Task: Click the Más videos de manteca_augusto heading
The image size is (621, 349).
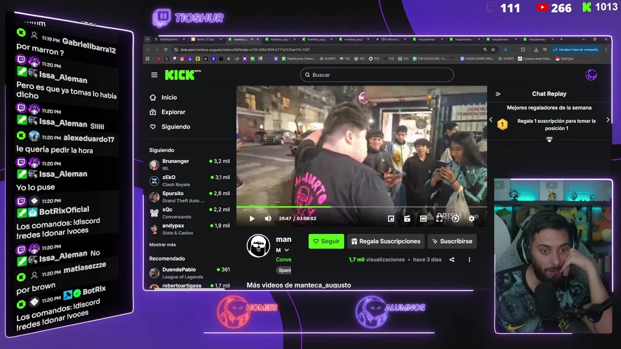Action: tap(298, 285)
